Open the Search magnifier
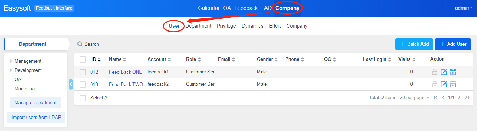 (80, 44)
